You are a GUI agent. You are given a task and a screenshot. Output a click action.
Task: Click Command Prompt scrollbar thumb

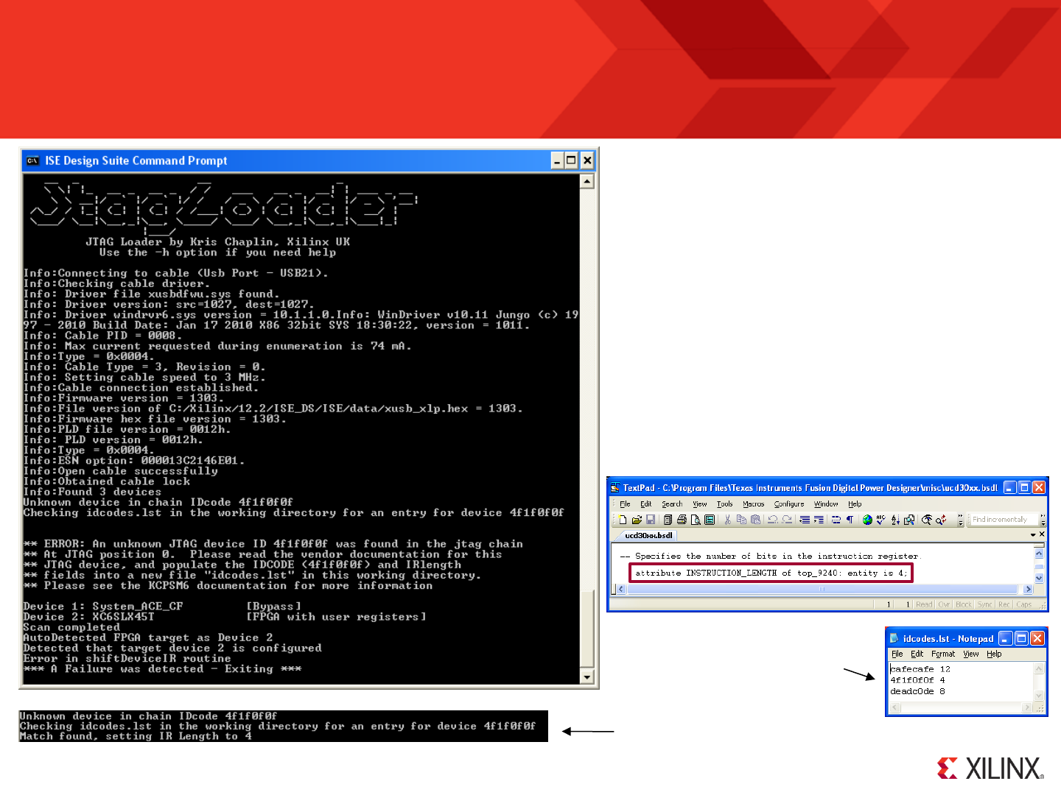coord(587,628)
